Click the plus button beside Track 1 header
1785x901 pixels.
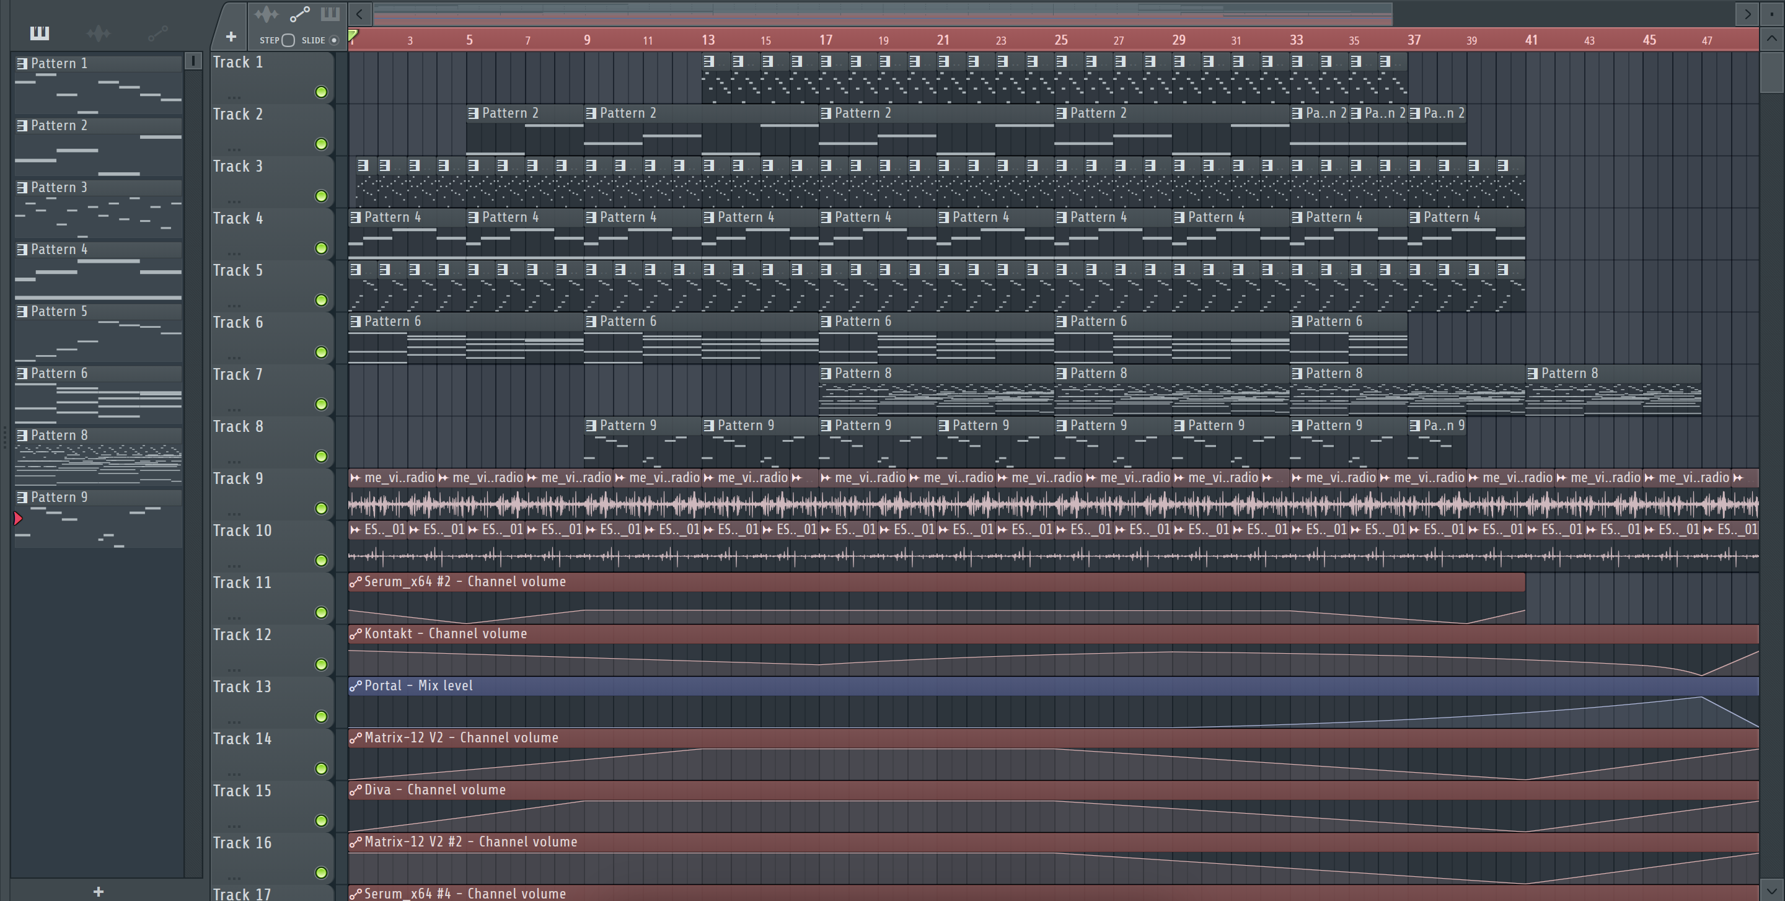tap(231, 37)
